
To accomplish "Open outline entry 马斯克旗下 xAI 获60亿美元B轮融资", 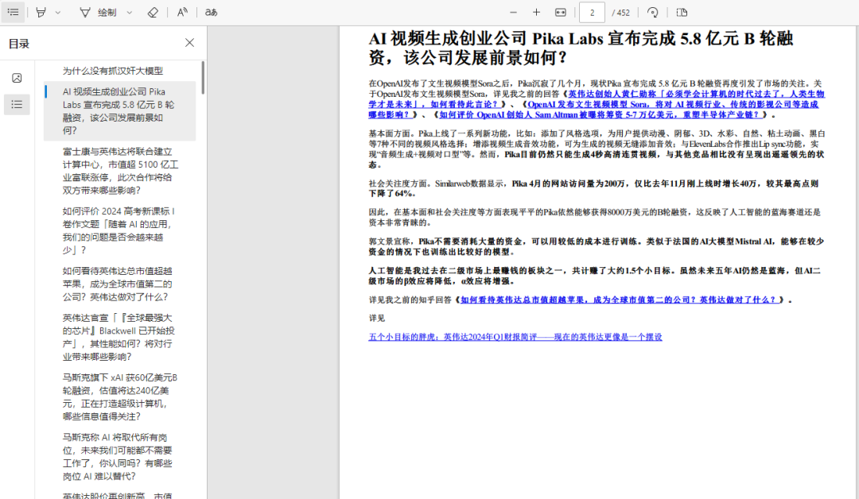I will (119, 396).
